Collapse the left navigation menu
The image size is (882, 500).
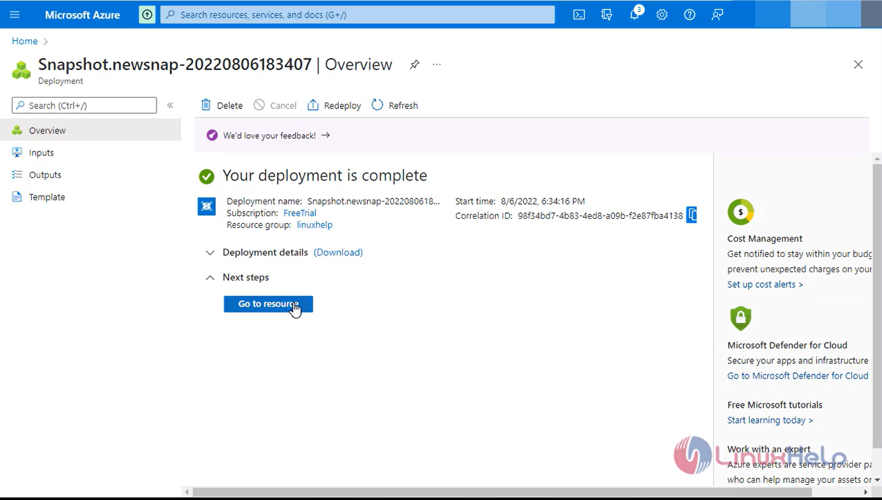click(170, 105)
